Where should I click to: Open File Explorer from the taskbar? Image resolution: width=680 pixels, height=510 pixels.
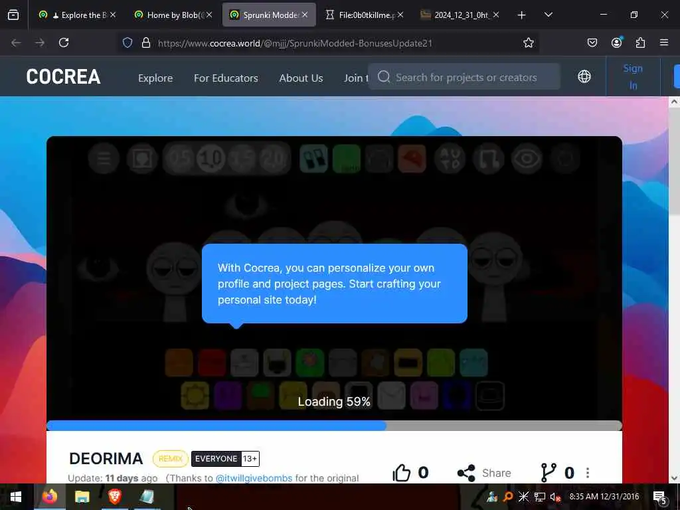click(x=82, y=497)
